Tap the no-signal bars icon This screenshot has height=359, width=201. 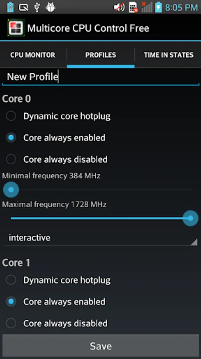pos(147,7)
